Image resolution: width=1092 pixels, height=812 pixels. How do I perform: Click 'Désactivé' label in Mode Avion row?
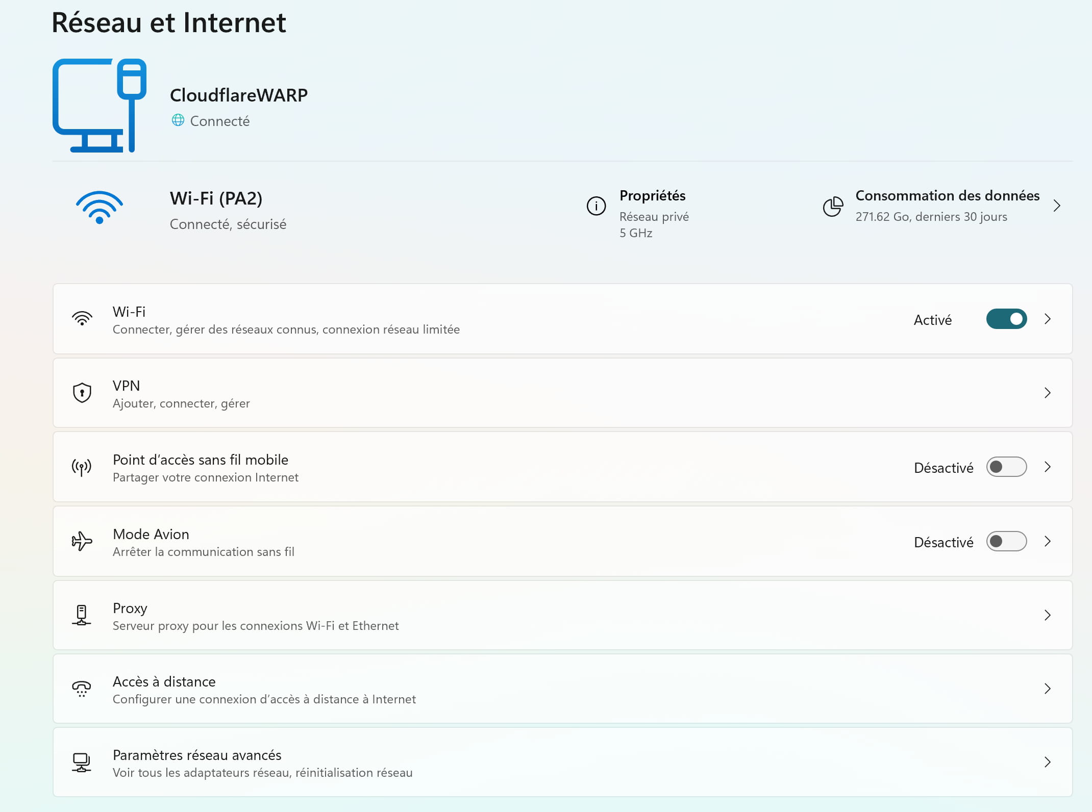[944, 542]
